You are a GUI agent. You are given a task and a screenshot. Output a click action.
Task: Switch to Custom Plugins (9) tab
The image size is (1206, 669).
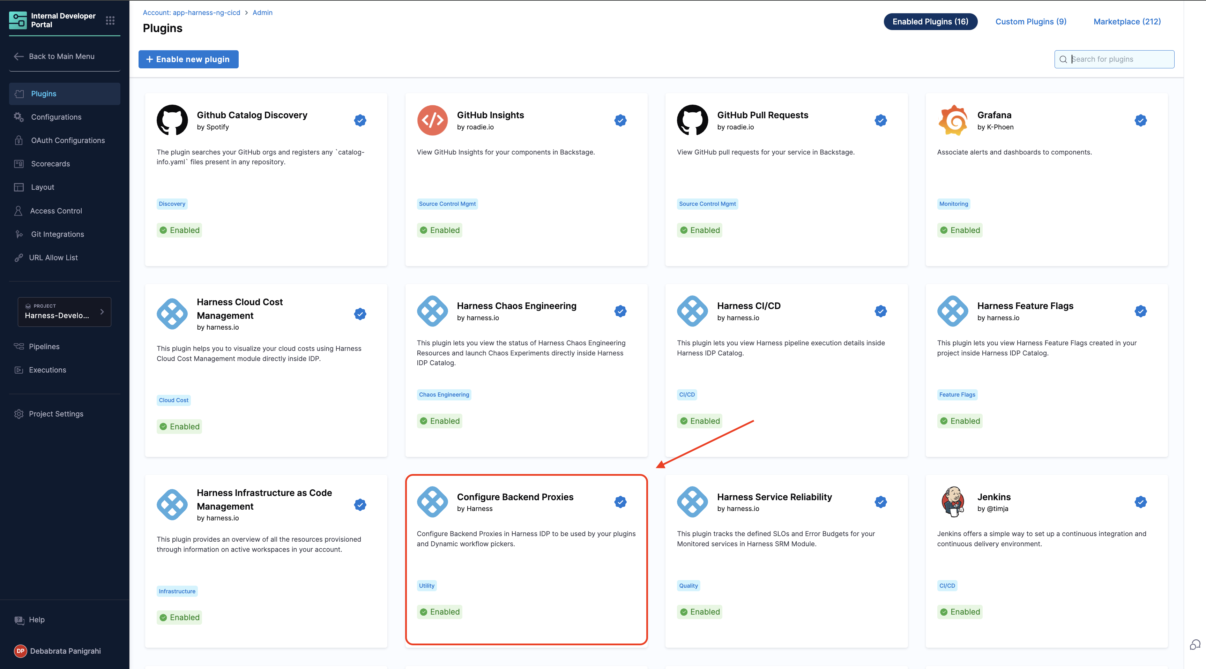click(1030, 22)
